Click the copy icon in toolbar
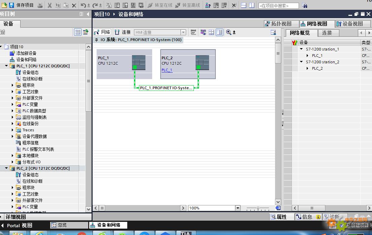This screenshot has height=235, width=372. tap(58, 5)
